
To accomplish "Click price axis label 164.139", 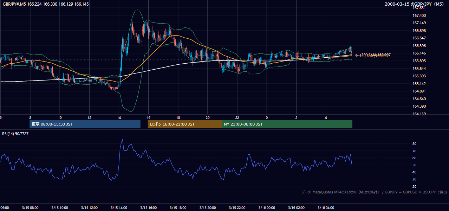I will [419, 114].
